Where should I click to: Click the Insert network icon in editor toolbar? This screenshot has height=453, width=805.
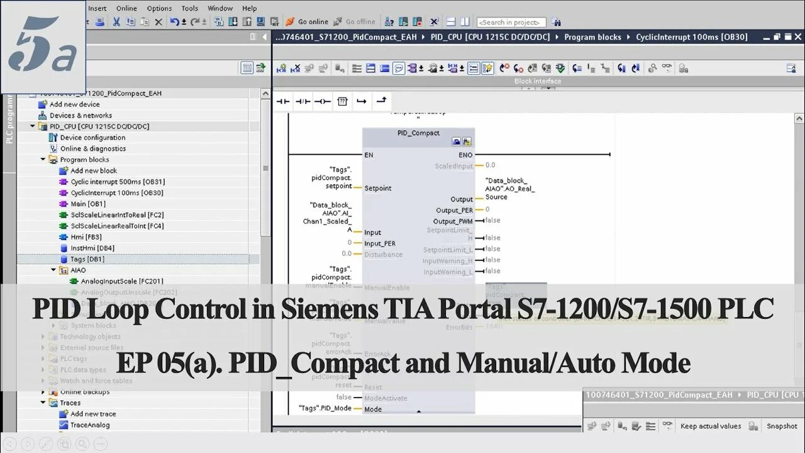pyautogui.click(x=281, y=68)
